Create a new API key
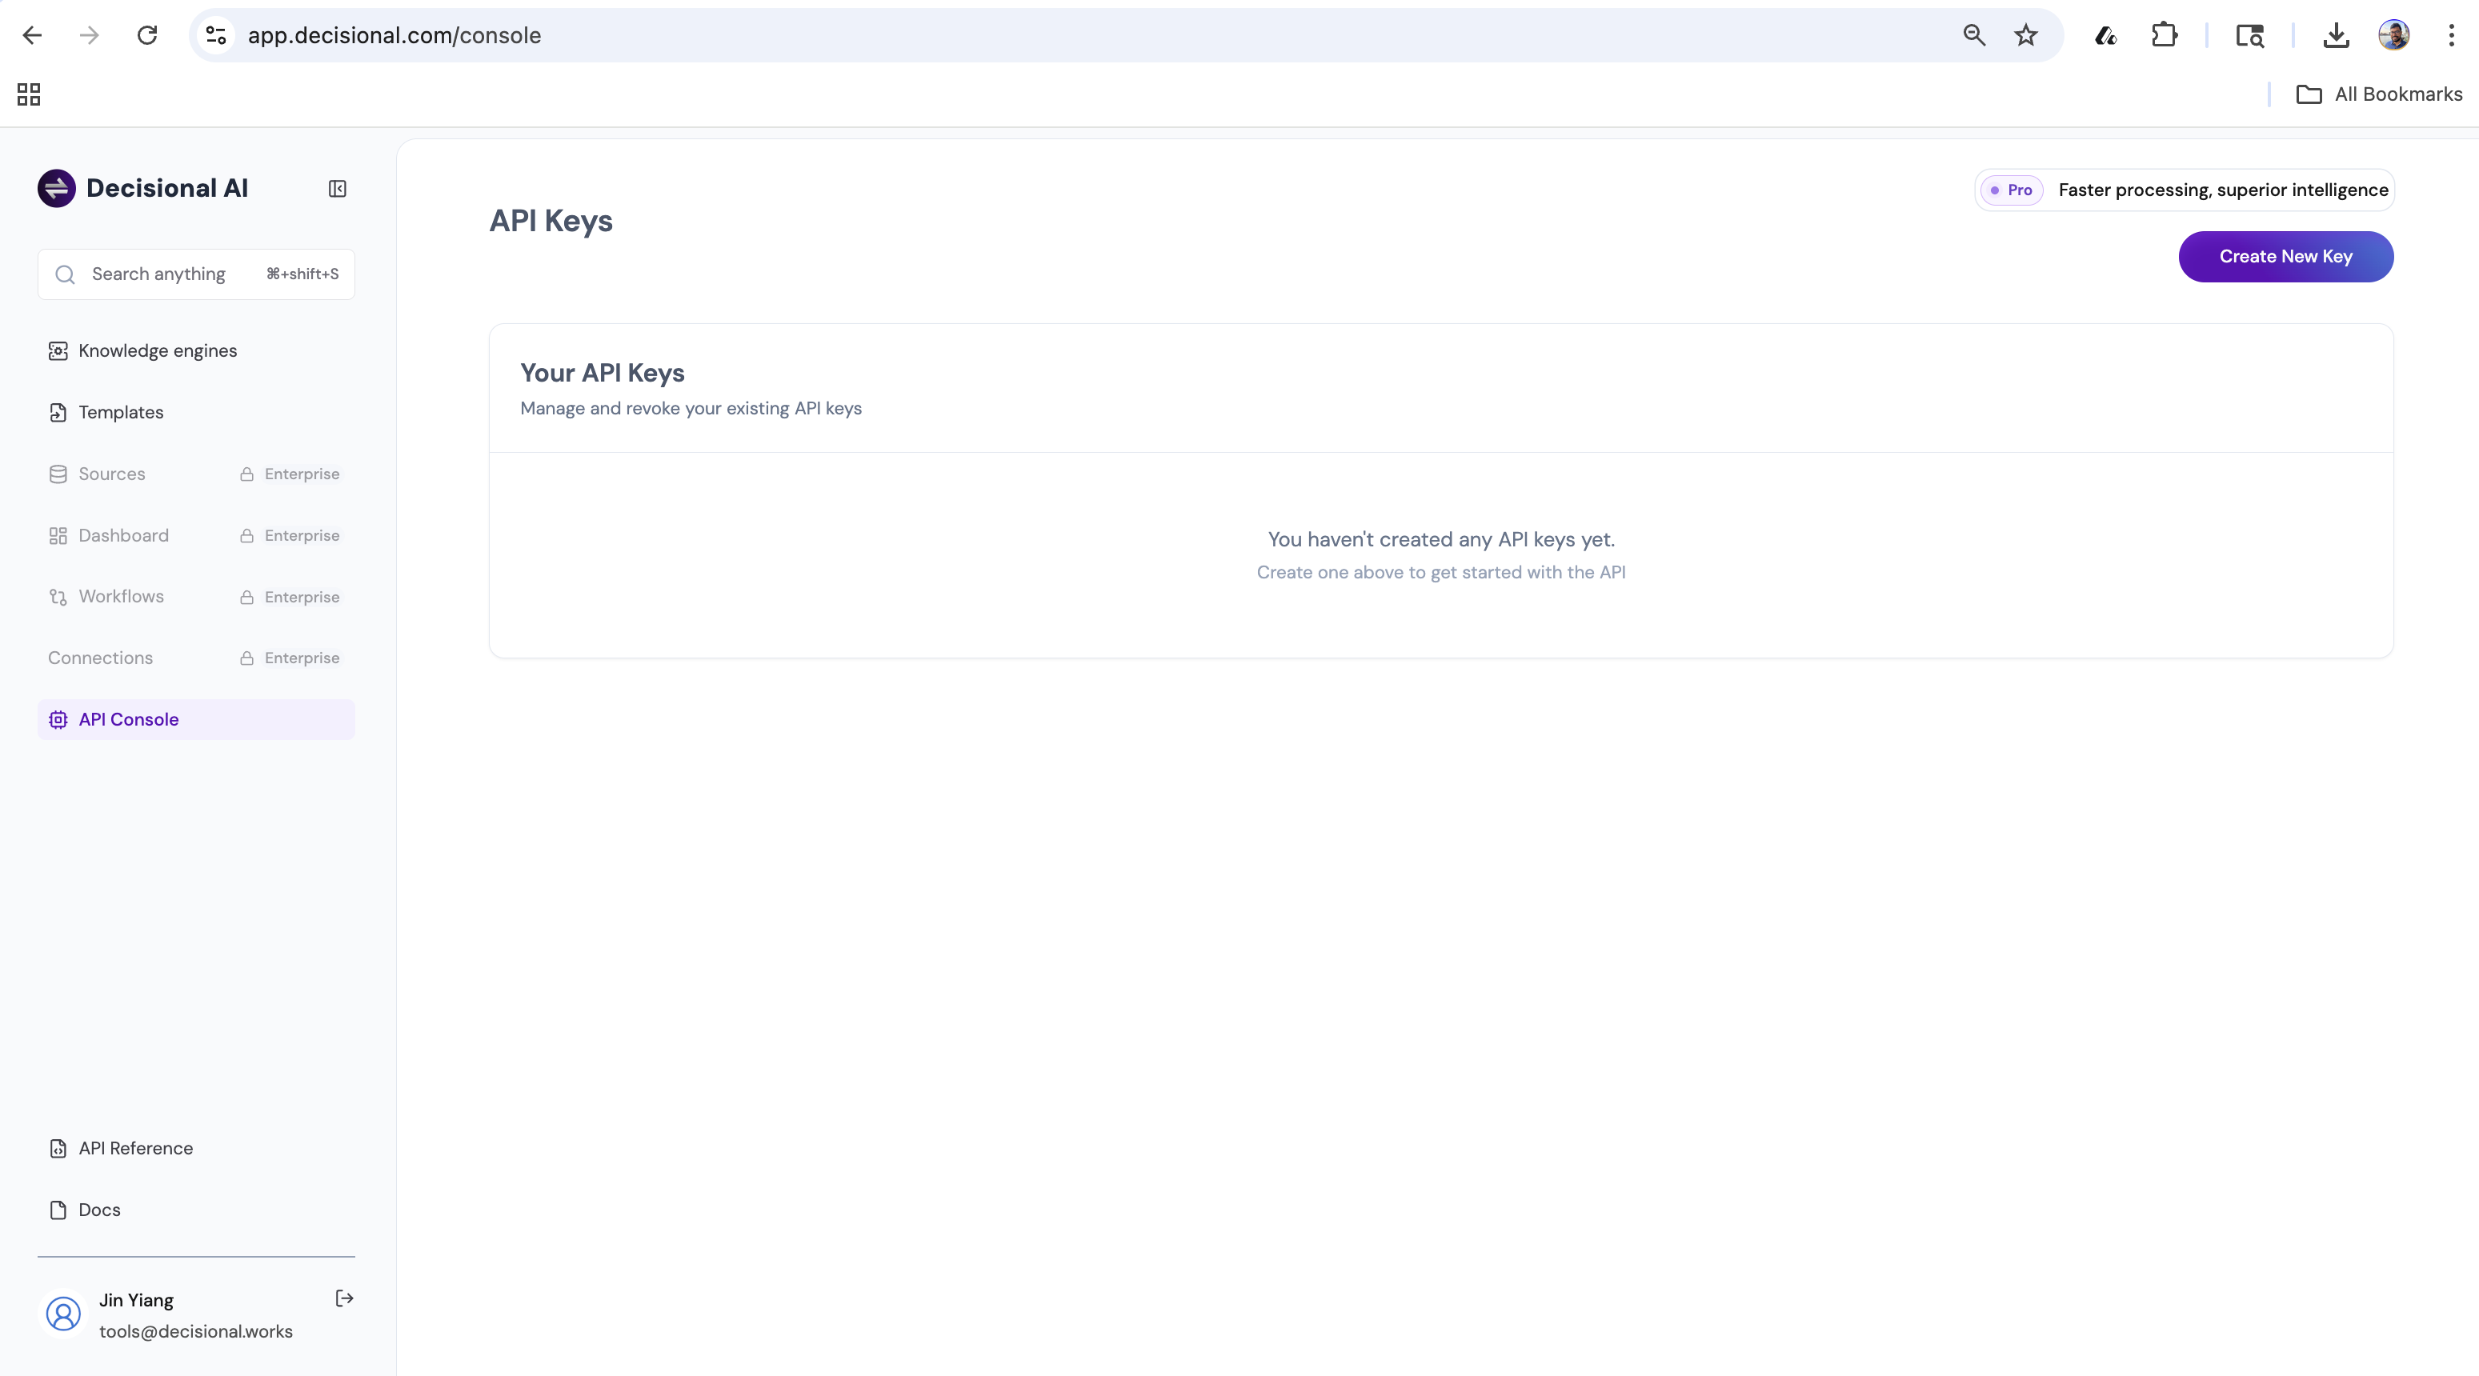The height and width of the screenshot is (1376, 2479). coord(2285,257)
